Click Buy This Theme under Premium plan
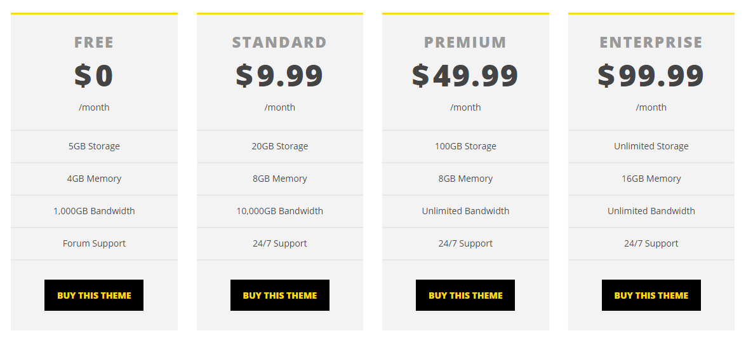Viewport: 746px width, 340px height. (x=465, y=296)
